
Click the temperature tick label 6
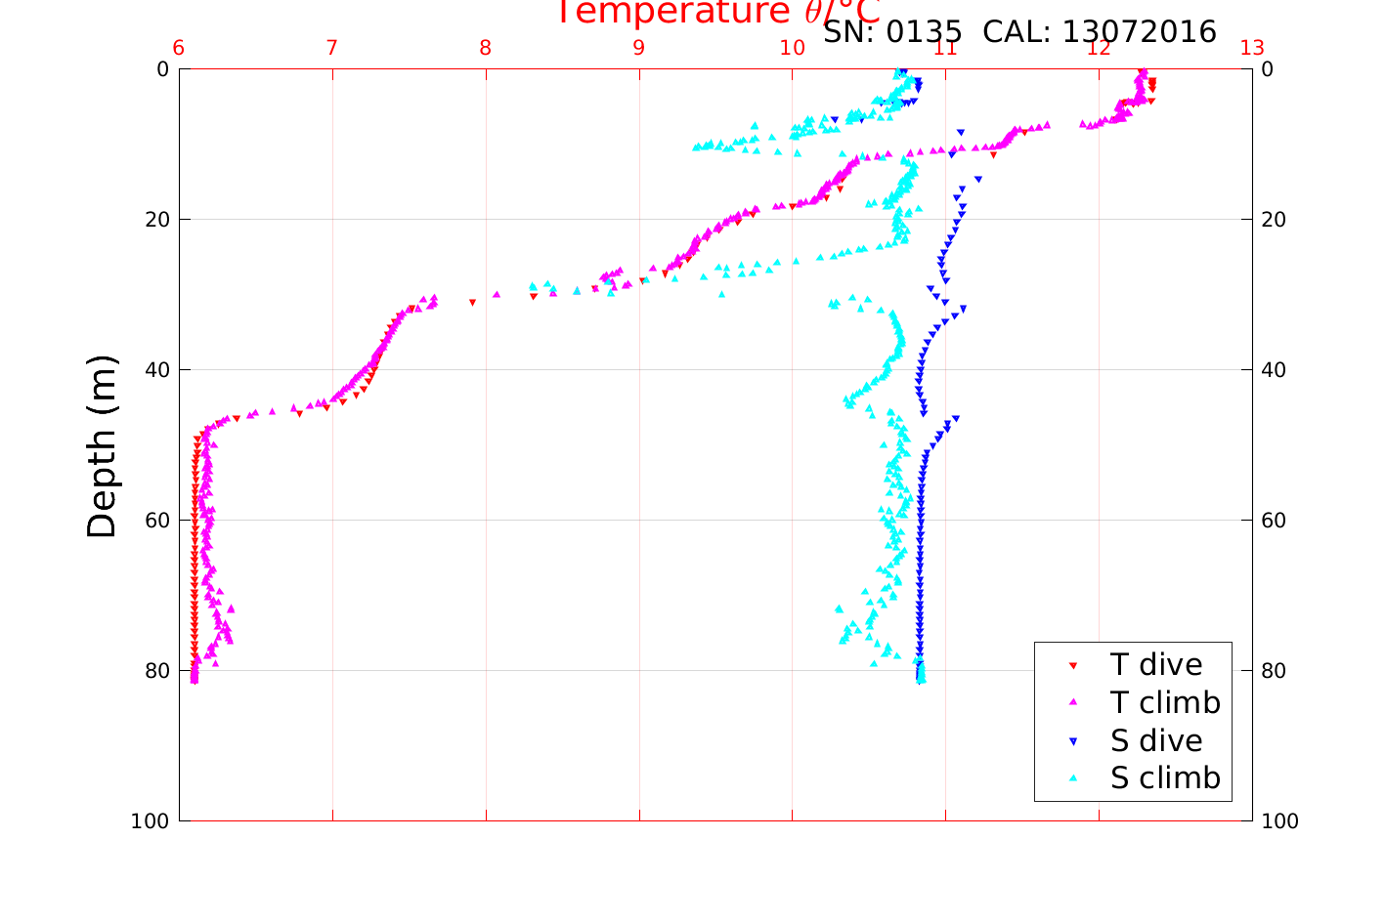pyautogui.click(x=179, y=49)
